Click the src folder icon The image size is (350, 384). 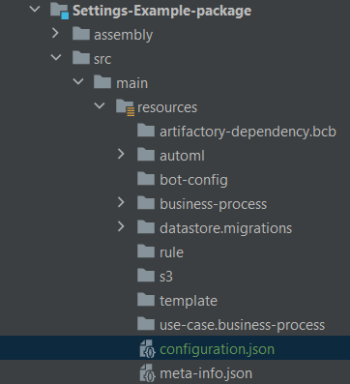81,58
